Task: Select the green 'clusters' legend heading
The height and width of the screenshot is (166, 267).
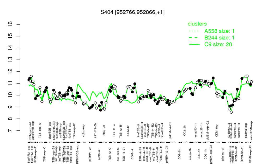Action: (x=197, y=24)
